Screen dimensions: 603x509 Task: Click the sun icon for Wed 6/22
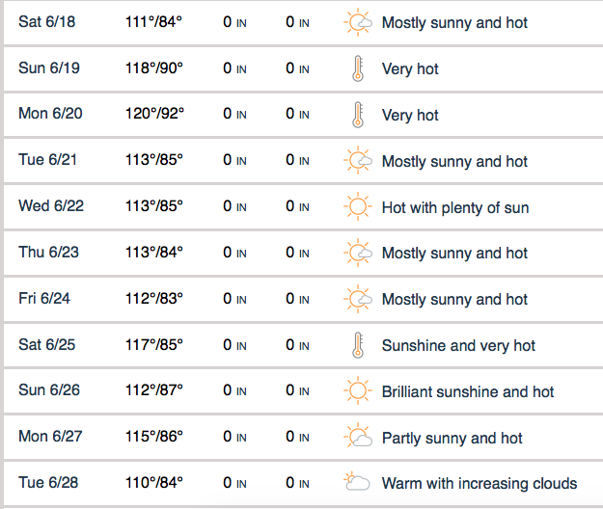point(358,207)
